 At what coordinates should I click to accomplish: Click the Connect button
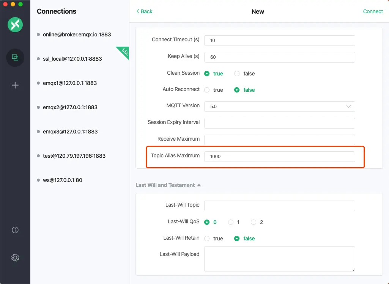pyautogui.click(x=373, y=11)
